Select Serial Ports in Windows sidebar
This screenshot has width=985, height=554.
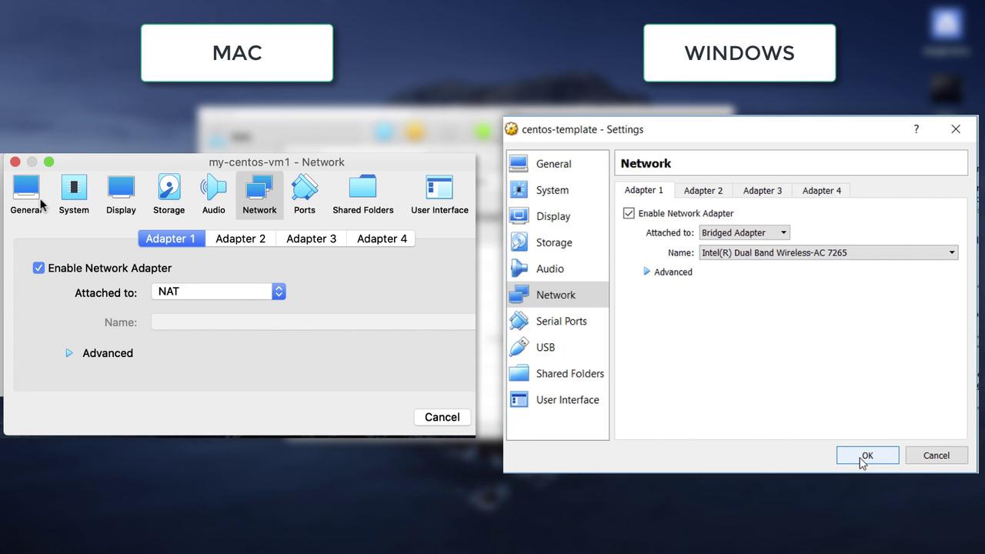[x=560, y=321]
